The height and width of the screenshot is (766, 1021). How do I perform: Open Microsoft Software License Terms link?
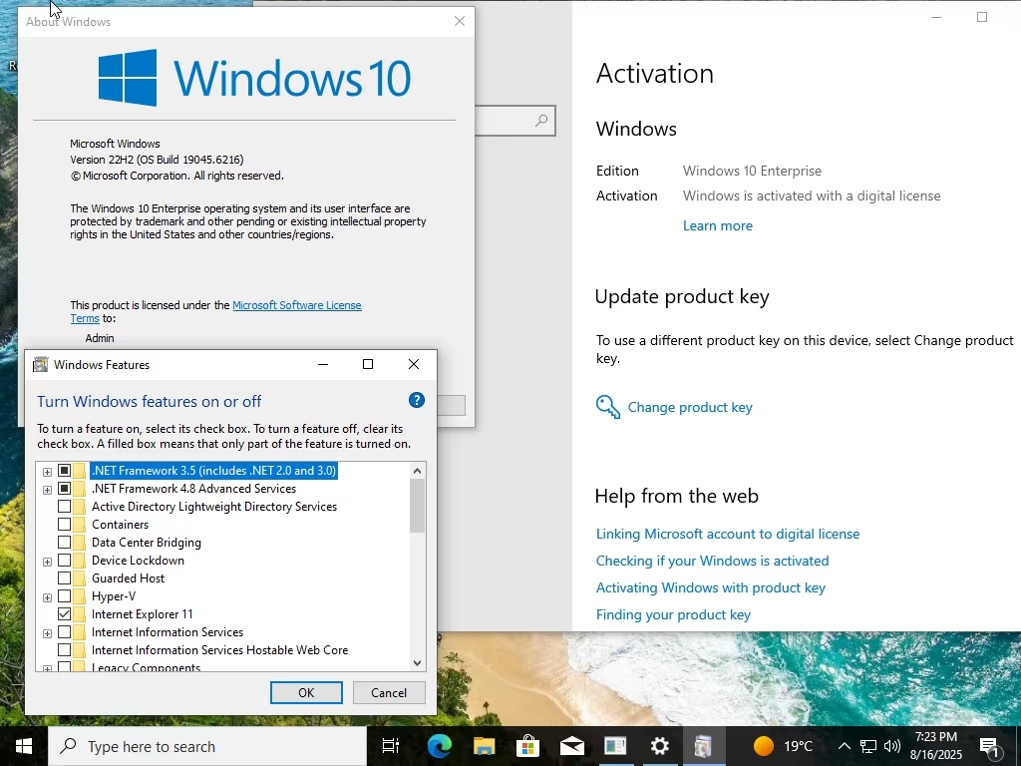click(296, 305)
